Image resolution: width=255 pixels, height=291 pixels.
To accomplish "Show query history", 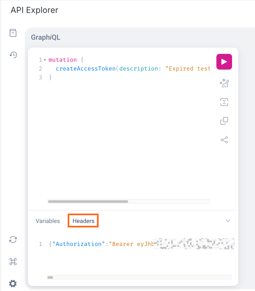I will point(13,55).
